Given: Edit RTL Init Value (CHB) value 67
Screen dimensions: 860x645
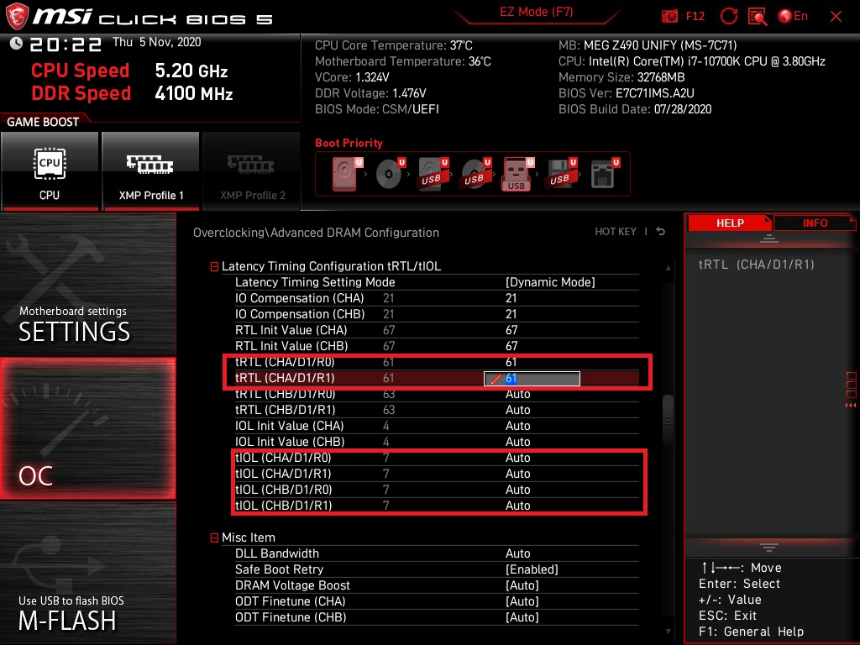Looking at the screenshot, I should (x=511, y=345).
